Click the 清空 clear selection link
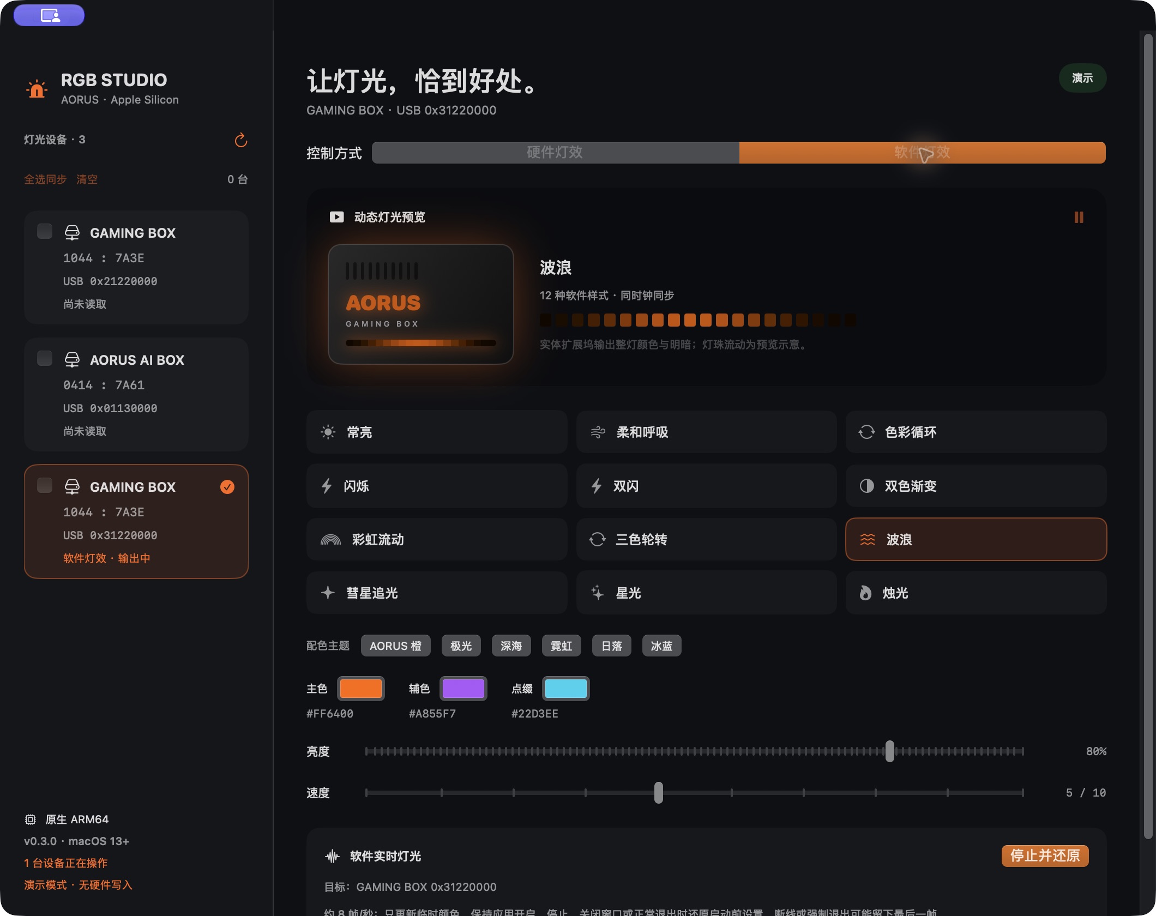1156x916 pixels. (x=87, y=179)
